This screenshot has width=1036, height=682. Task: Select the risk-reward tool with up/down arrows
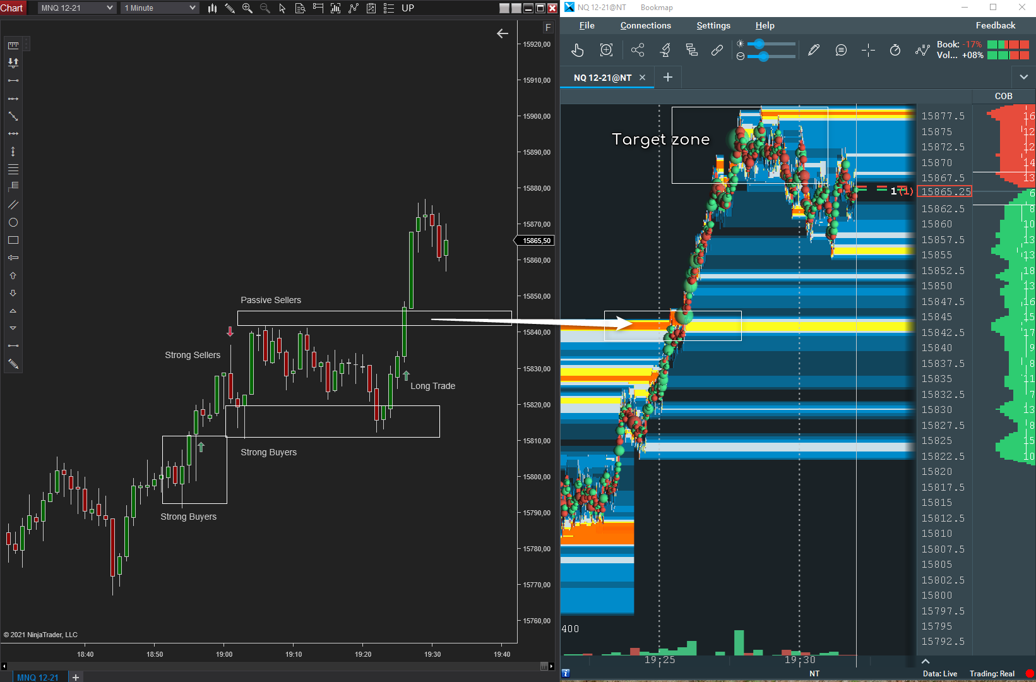click(x=13, y=63)
